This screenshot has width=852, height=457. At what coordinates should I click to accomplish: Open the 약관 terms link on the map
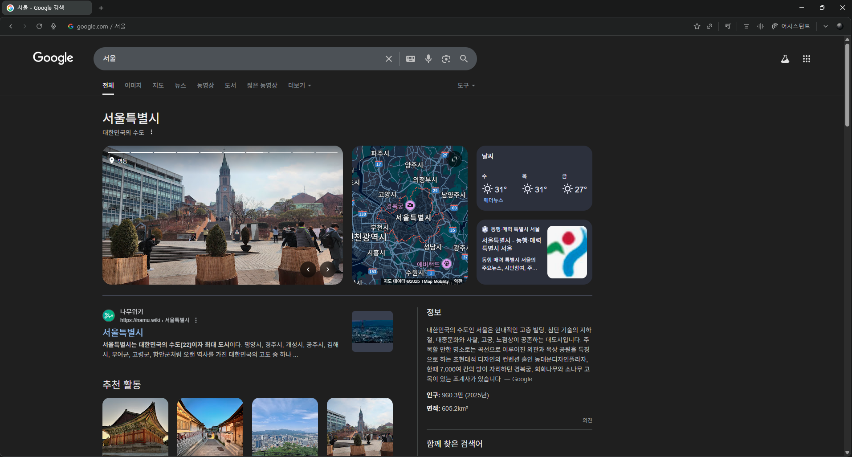pos(458,282)
